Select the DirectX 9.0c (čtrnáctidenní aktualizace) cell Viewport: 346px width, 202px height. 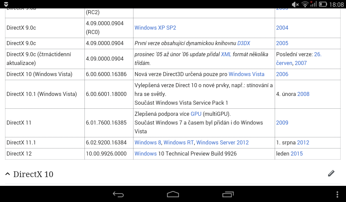point(45,59)
